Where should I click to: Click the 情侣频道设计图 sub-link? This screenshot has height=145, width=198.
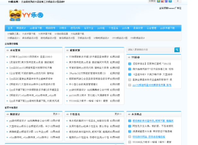point(67,38)
